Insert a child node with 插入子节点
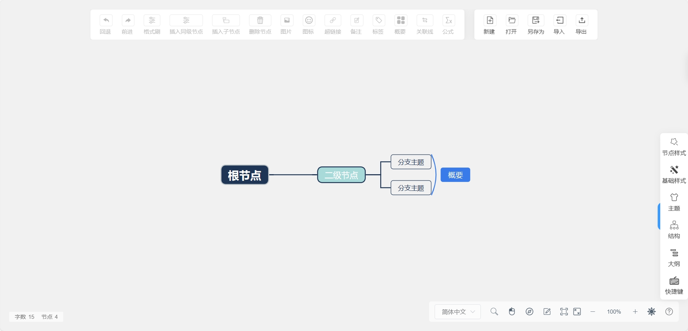688x331 pixels. (226, 20)
